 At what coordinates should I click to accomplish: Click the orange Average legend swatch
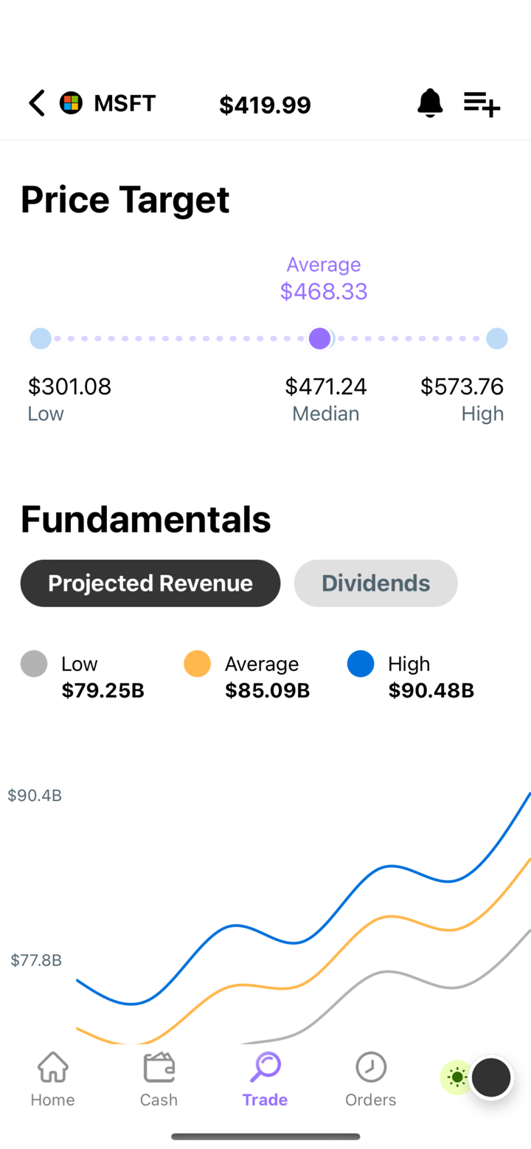click(197, 664)
